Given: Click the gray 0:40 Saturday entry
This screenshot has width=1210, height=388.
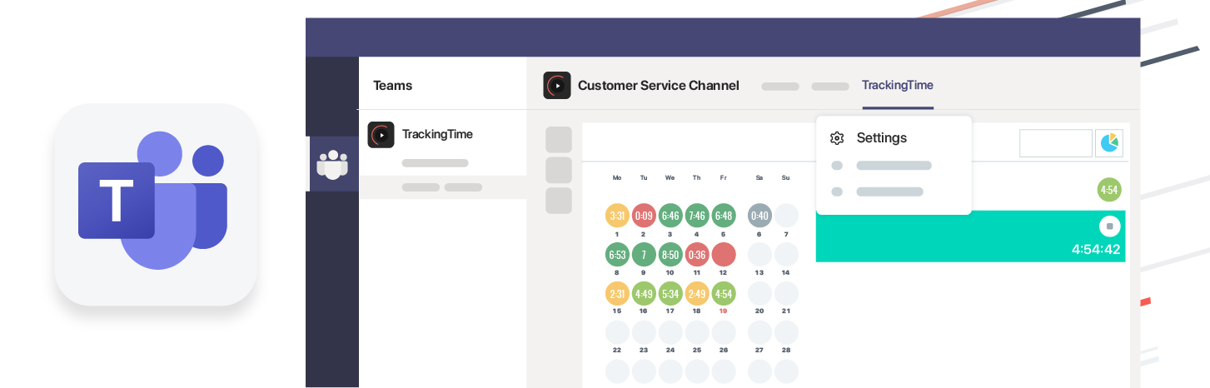Looking at the screenshot, I should pyautogui.click(x=759, y=216).
